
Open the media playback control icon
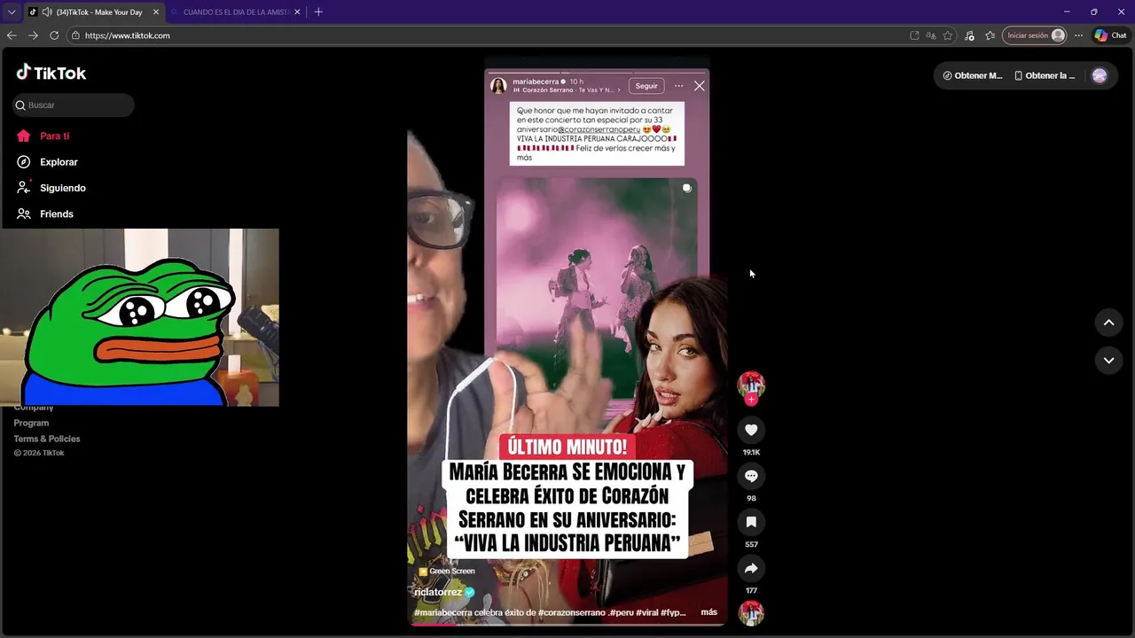tap(969, 35)
